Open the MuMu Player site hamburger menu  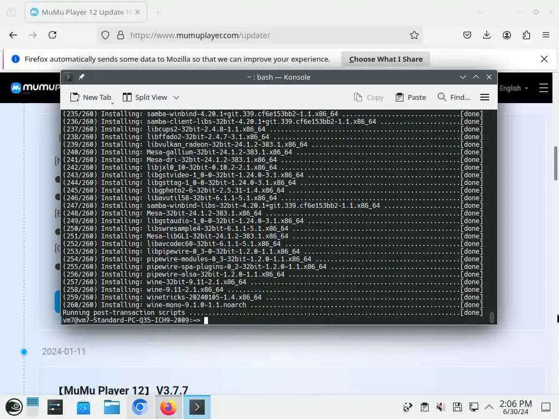point(543,88)
